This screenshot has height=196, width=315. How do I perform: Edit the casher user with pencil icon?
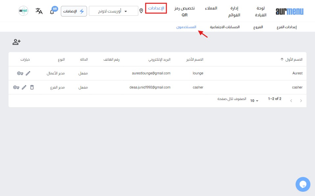coord(24,87)
